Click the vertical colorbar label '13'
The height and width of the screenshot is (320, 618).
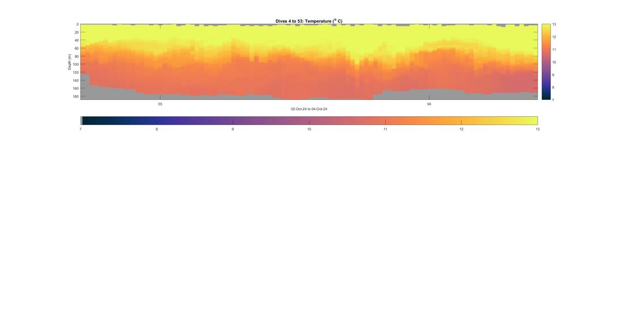pos(555,24)
